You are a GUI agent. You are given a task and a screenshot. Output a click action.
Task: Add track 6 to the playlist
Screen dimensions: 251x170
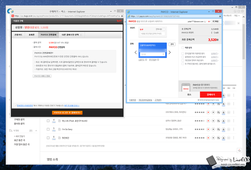tap(213, 137)
